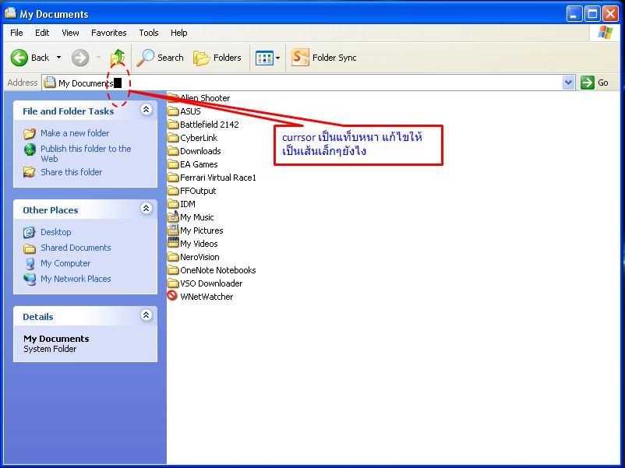Maximize the My Documents window

pos(592,14)
